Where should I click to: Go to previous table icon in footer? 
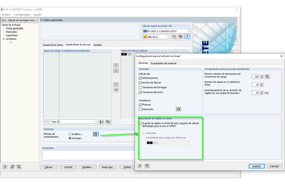point(12,167)
